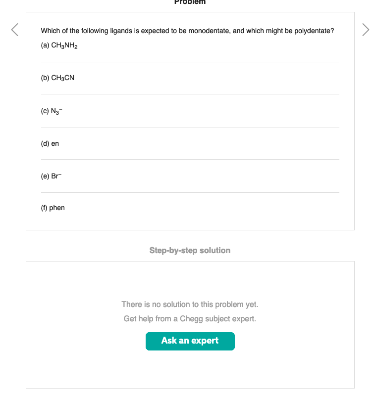The height and width of the screenshot is (393, 377).
Task: Select option (b) CH3CN
Action: (57, 78)
